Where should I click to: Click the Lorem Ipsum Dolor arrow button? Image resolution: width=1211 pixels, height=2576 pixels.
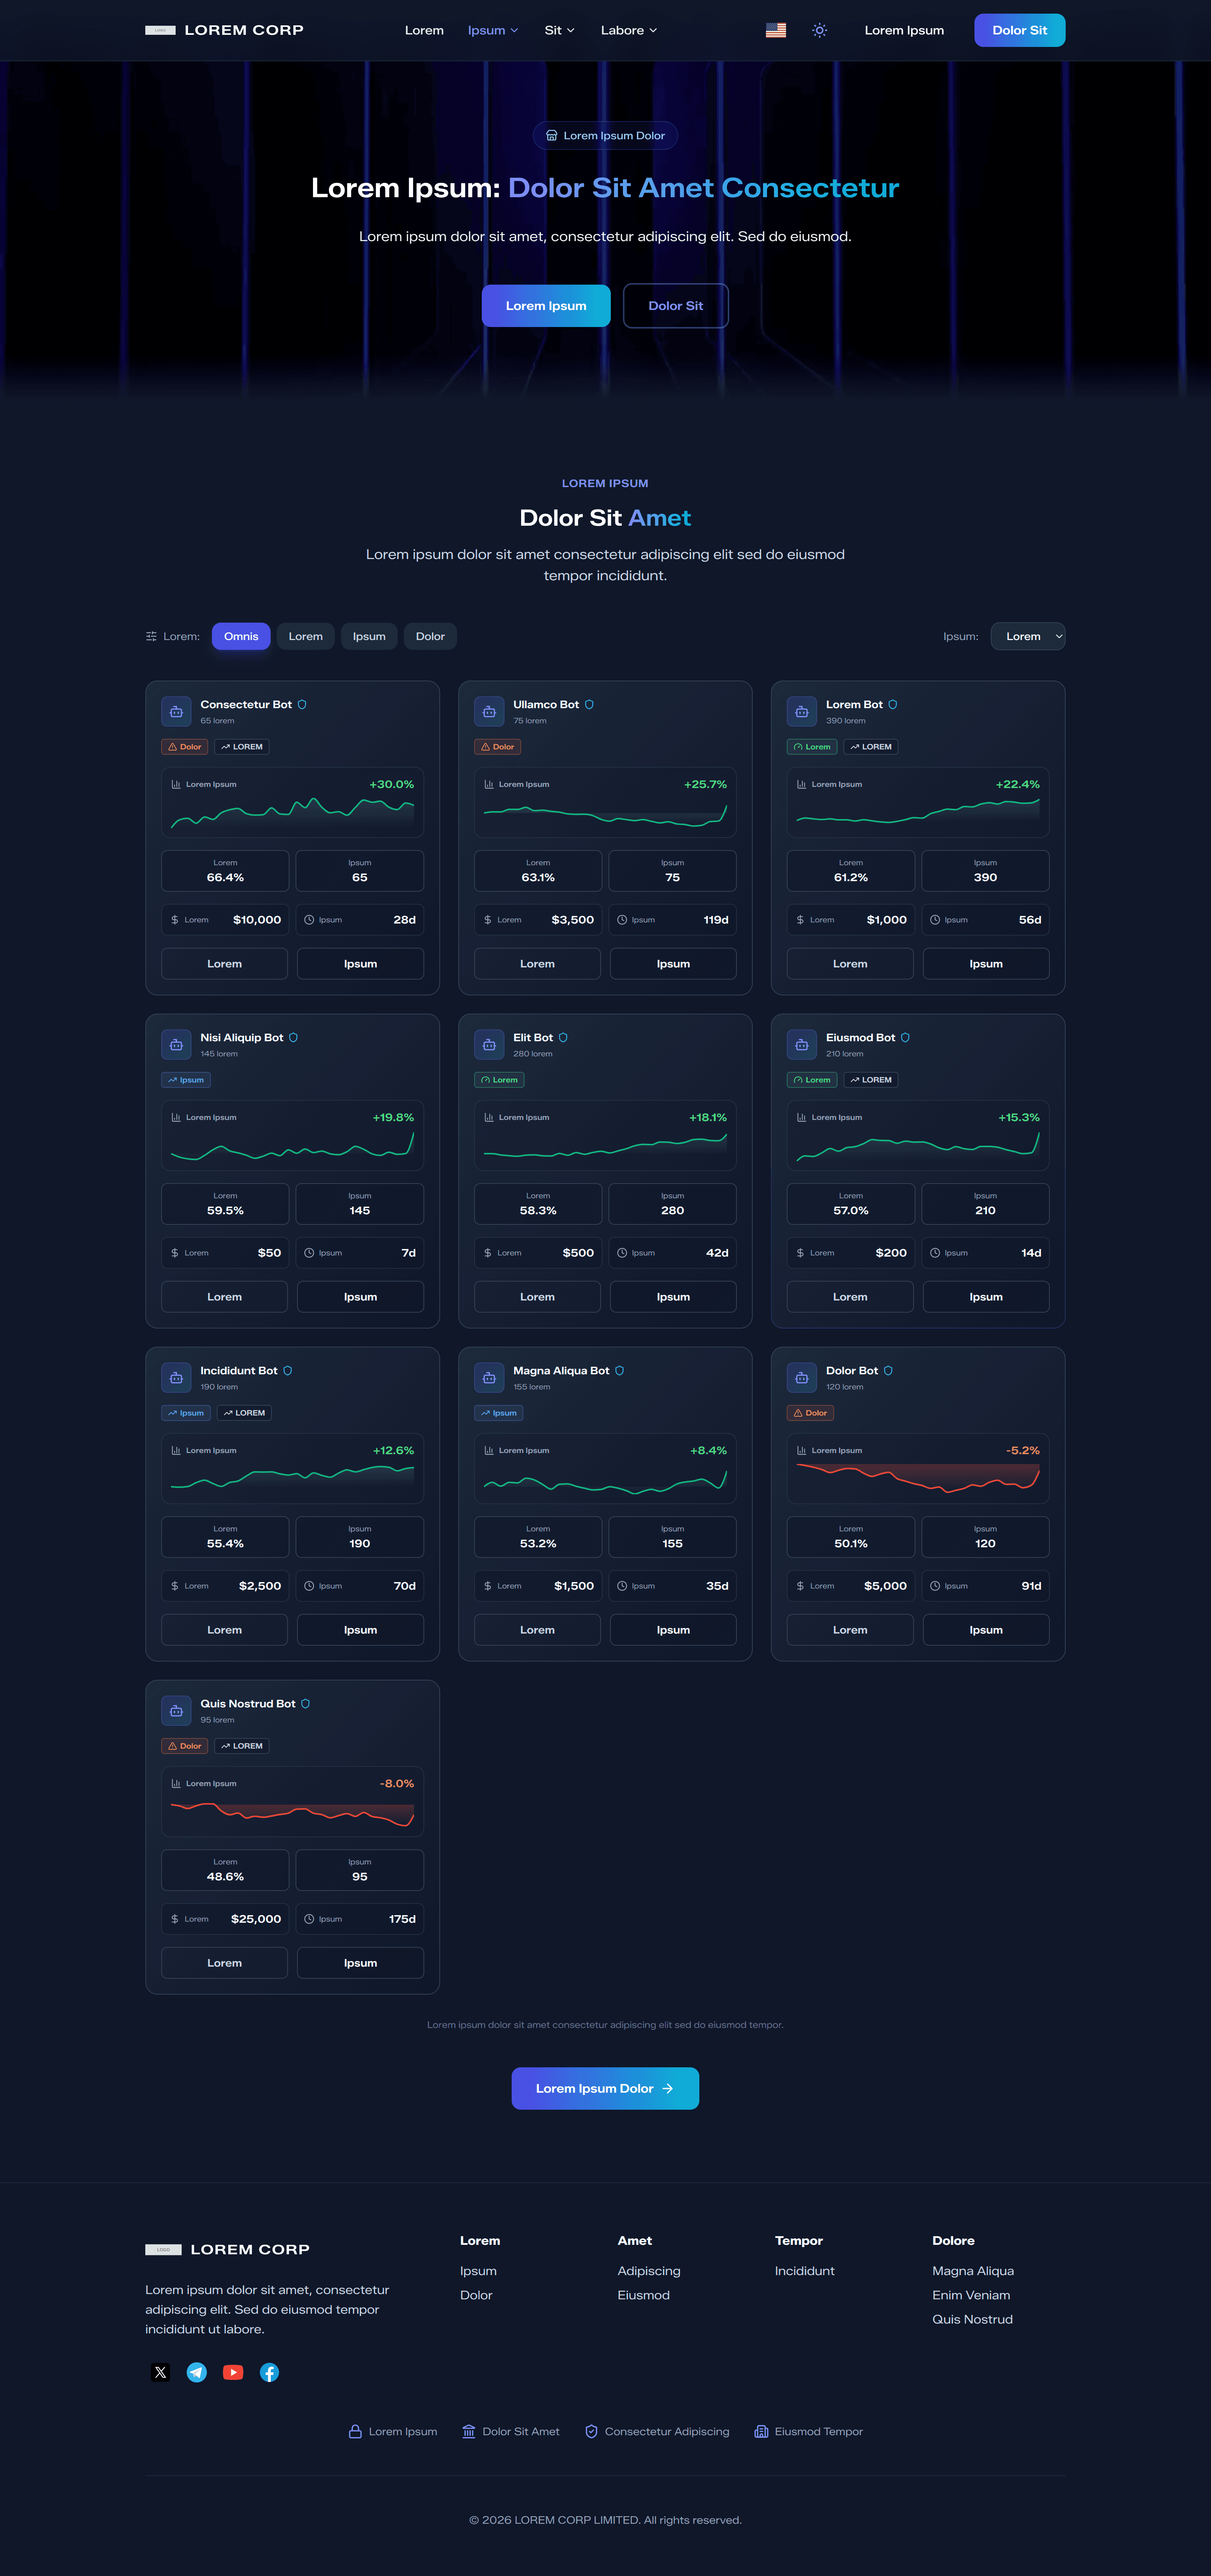605,2088
